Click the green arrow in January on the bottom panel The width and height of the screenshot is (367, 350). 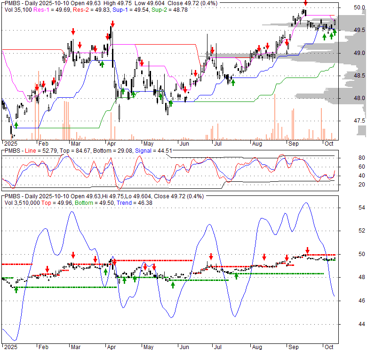(16, 290)
